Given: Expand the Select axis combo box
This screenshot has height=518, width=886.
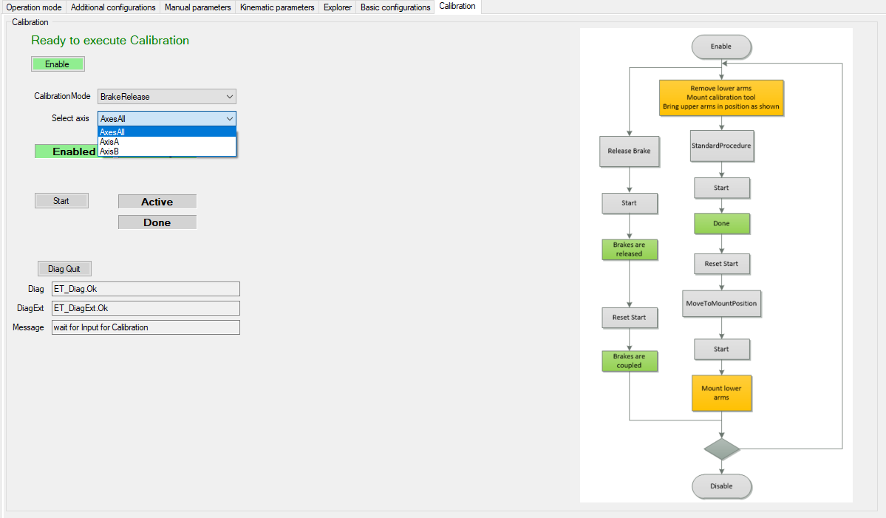Looking at the screenshot, I should (x=166, y=118).
